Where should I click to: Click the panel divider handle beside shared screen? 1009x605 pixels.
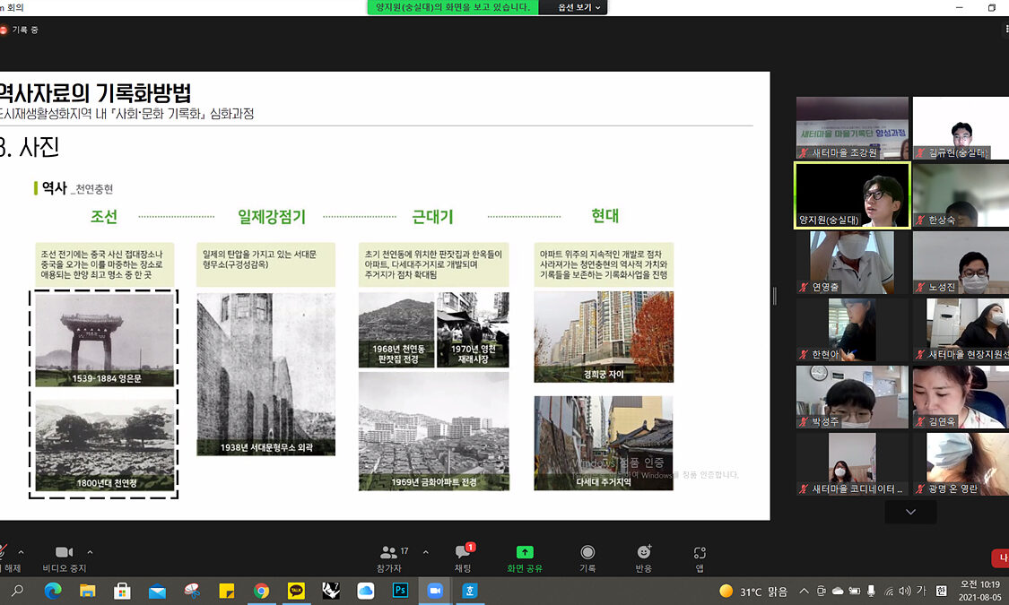click(775, 296)
